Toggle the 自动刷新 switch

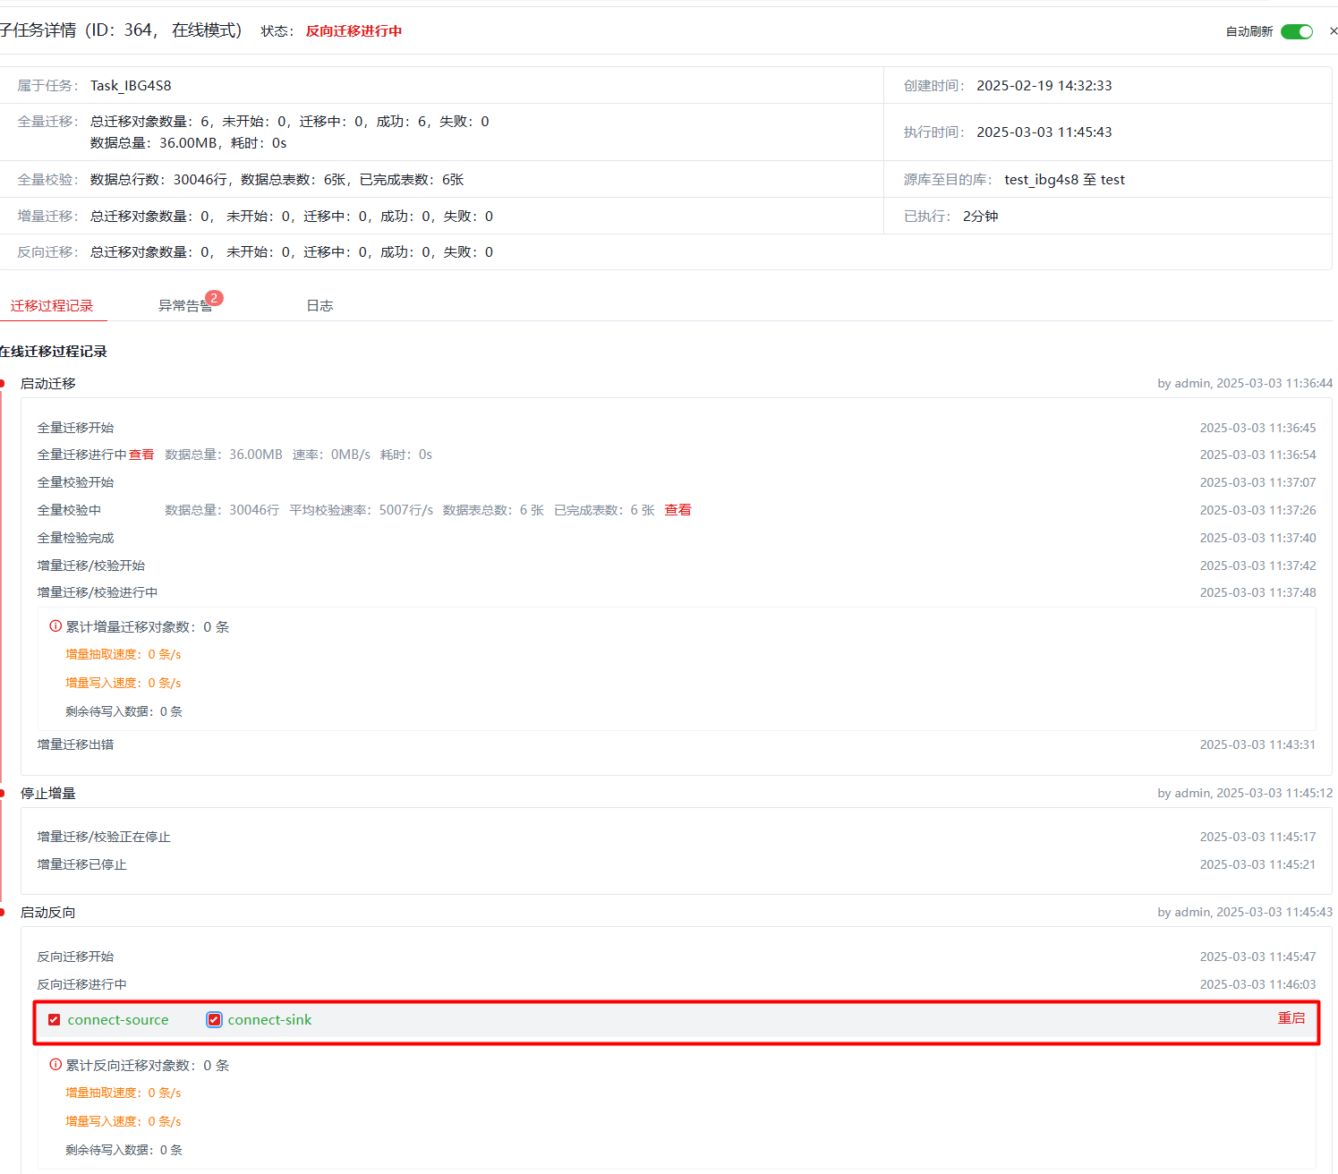pyautogui.click(x=1296, y=31)
